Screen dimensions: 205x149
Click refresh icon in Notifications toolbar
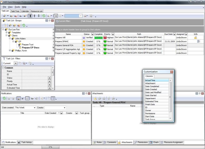pos(4,98)
